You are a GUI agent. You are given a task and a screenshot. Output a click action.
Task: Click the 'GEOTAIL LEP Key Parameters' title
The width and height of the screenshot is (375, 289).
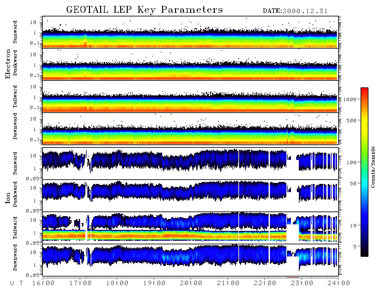144,10
